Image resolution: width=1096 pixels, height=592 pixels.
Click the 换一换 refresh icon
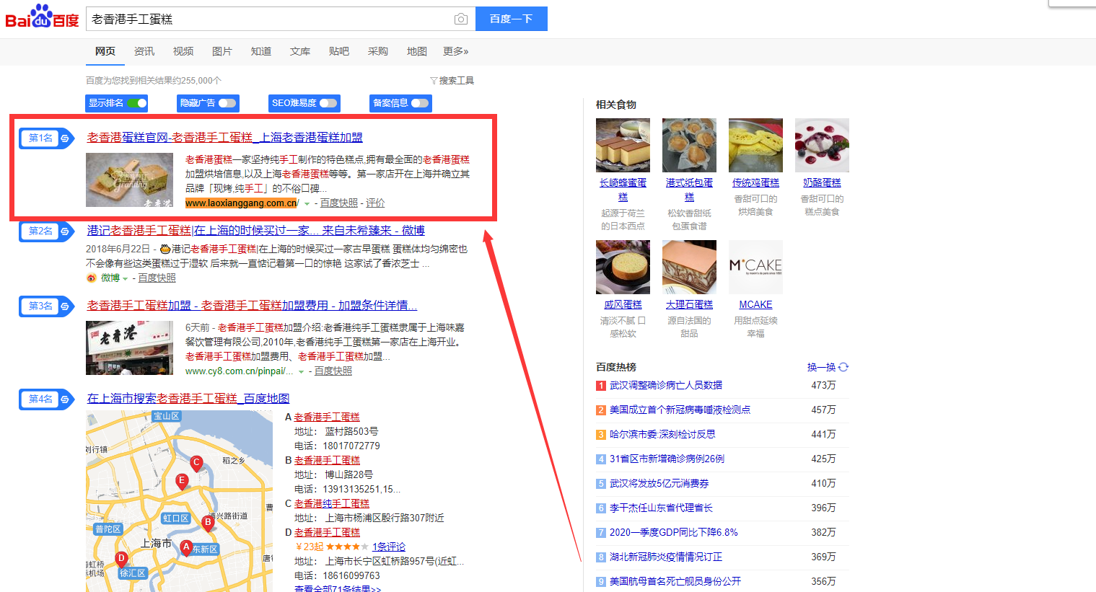843,367
